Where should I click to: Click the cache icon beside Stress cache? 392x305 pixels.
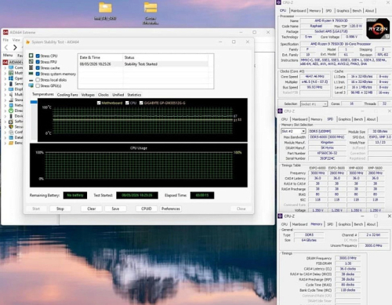[31, 67]
